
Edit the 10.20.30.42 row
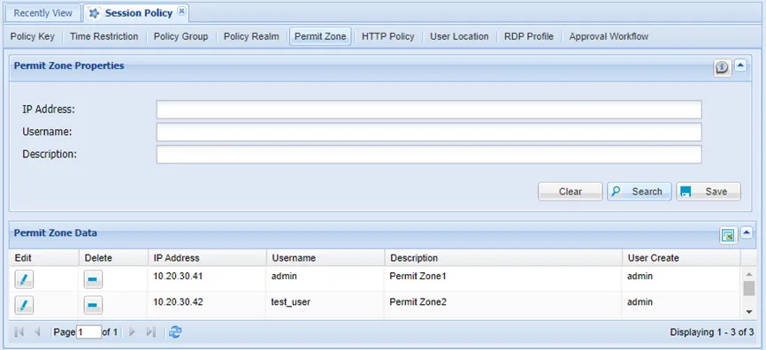tap(24, 306)
